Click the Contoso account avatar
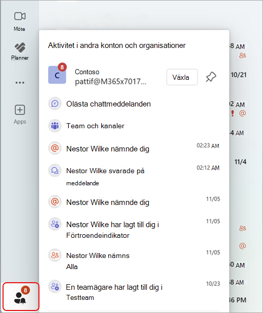Viewport: 263px width, 313px height. 57,75
